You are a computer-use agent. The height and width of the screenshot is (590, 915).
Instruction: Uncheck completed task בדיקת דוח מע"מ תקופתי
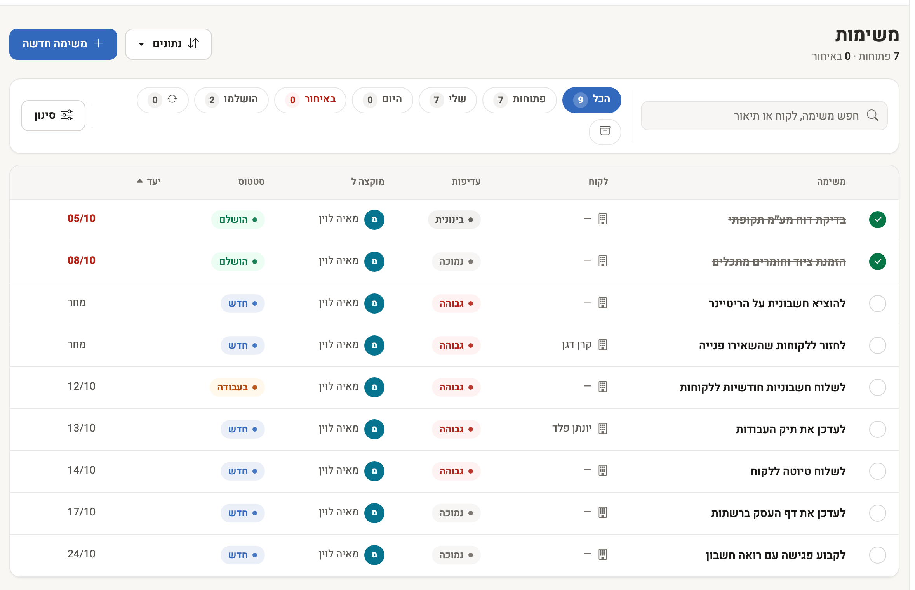click(x=877, y=220)
